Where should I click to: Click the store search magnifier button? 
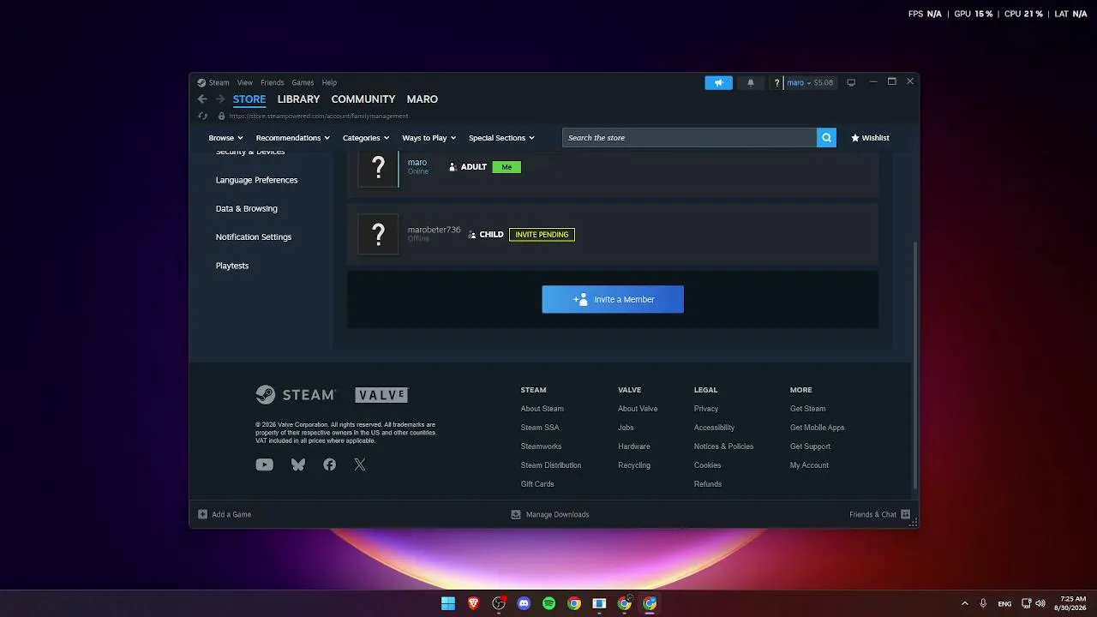pyautogui.click(x=826, y=137)
